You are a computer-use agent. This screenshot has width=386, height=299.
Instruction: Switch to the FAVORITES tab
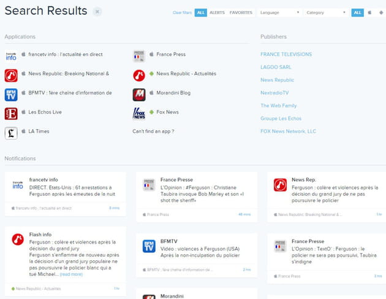coord(241,12)
